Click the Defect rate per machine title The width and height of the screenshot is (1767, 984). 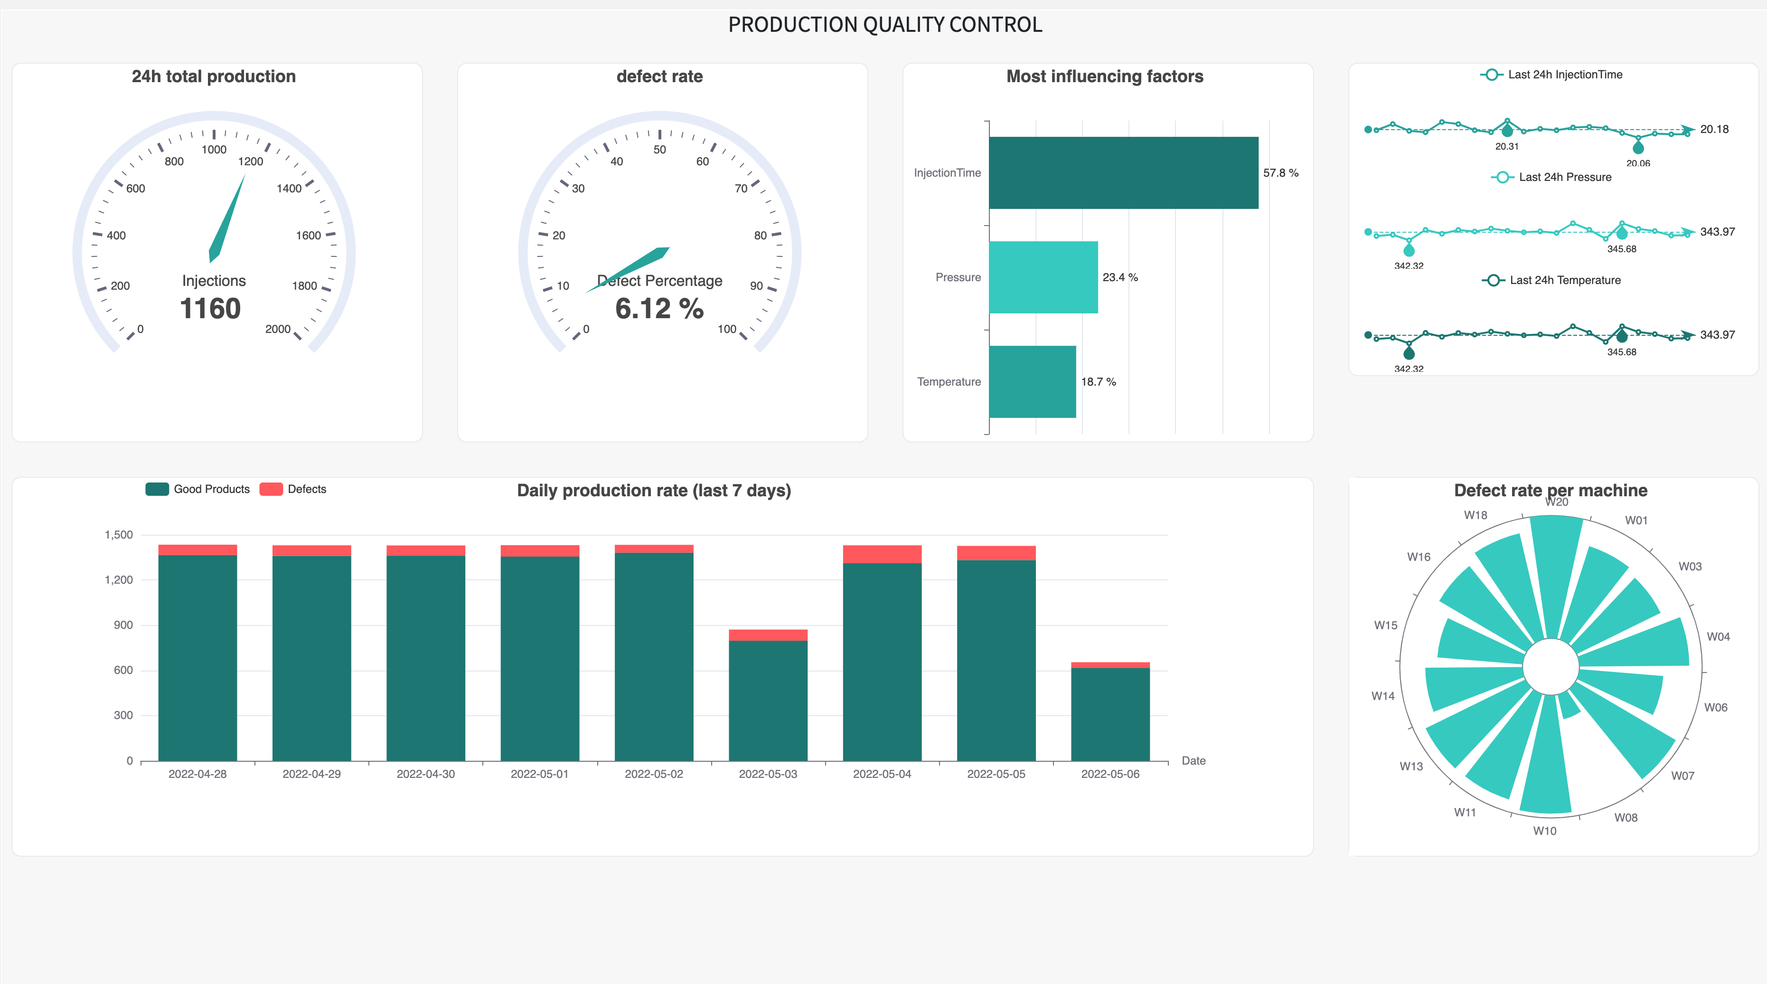(x=1551, y=490)
